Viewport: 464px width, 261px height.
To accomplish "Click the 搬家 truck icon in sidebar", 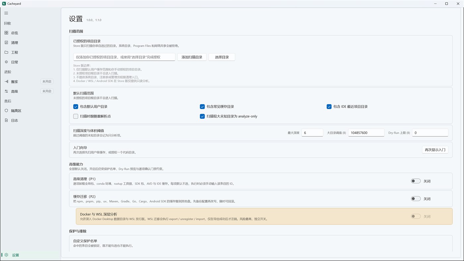I will coord(6,81).
